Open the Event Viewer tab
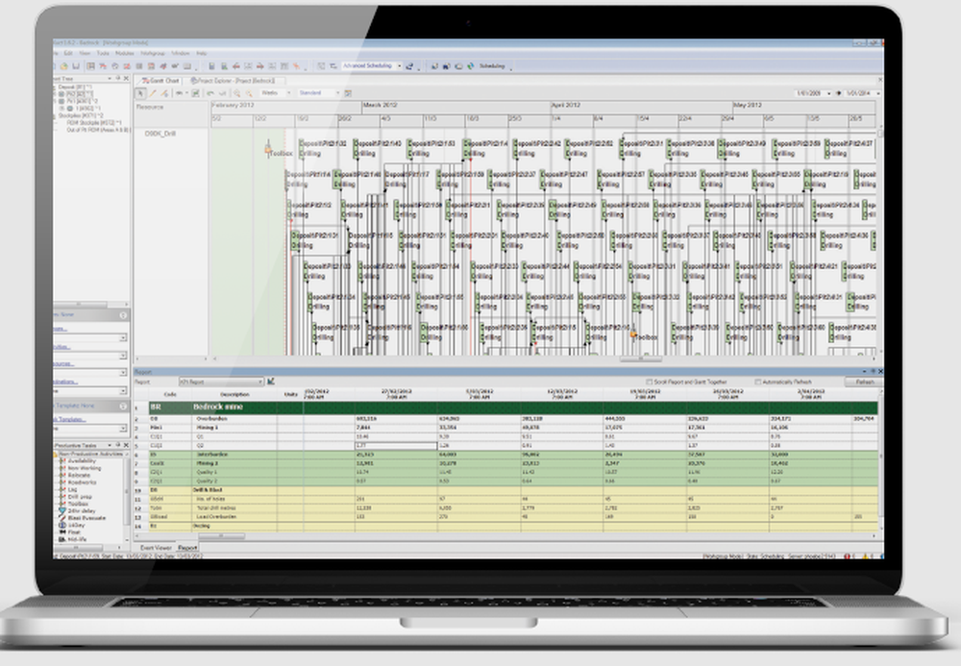This screenshot has height=666, width=961. (156, 548)
